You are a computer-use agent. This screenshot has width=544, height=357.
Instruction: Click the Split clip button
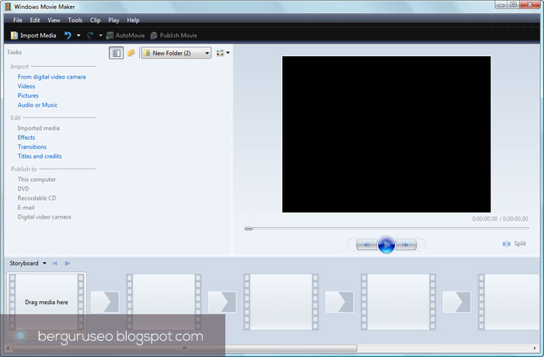click(514, 243)
